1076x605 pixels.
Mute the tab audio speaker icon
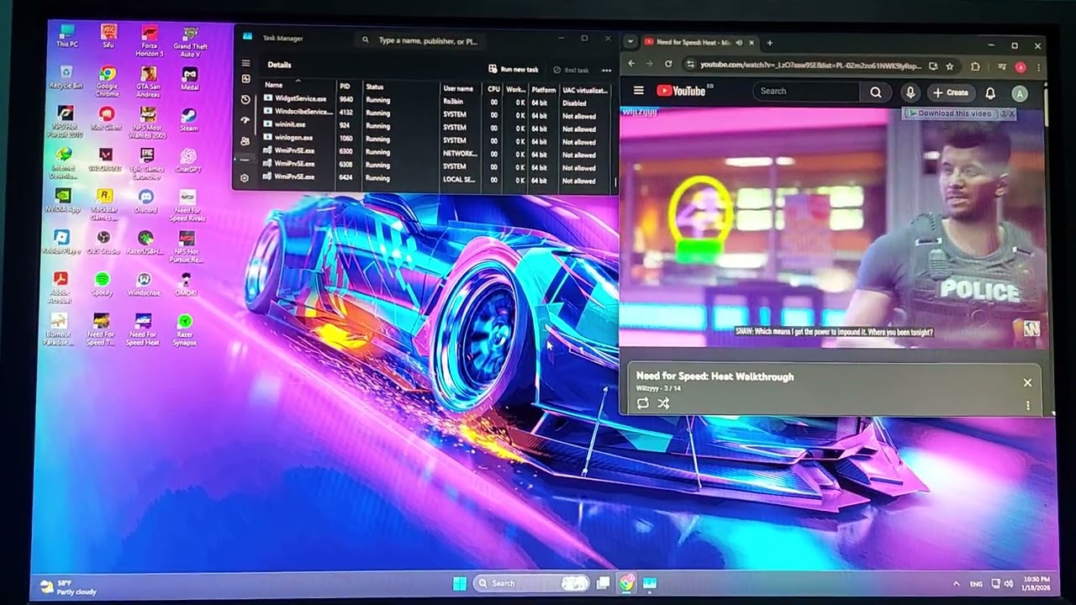pos(739,42)
